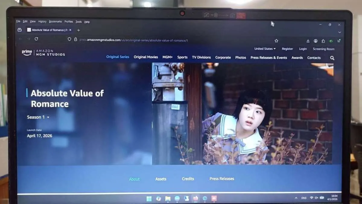Launch File Explorer from the taskbar

tap(168, 198)
